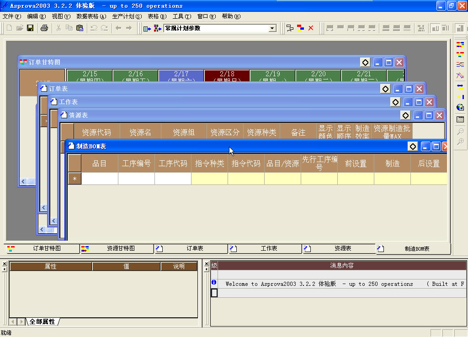Switch to the 订单甘特图 bottom tab

click(43, 248)
